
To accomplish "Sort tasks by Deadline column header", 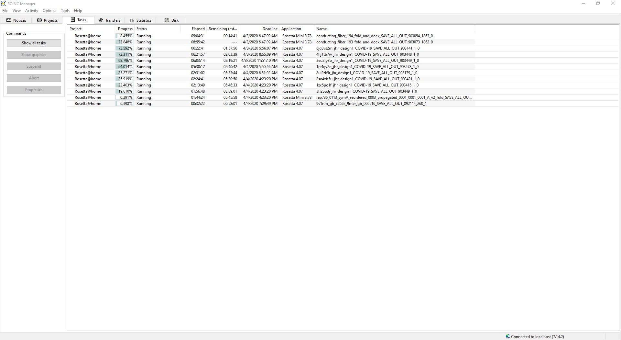I will coord(270,29).
